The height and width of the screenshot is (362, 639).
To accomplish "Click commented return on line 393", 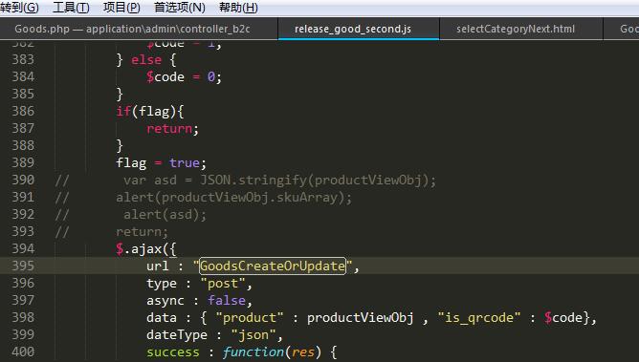I will (142, 231).
